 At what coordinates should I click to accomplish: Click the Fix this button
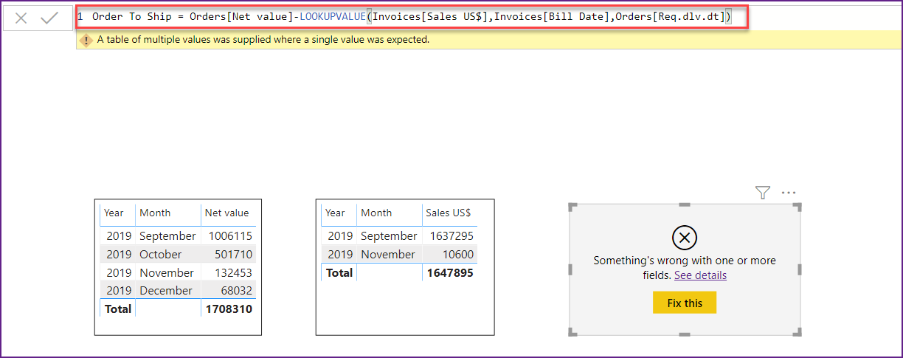click(685, 303)
